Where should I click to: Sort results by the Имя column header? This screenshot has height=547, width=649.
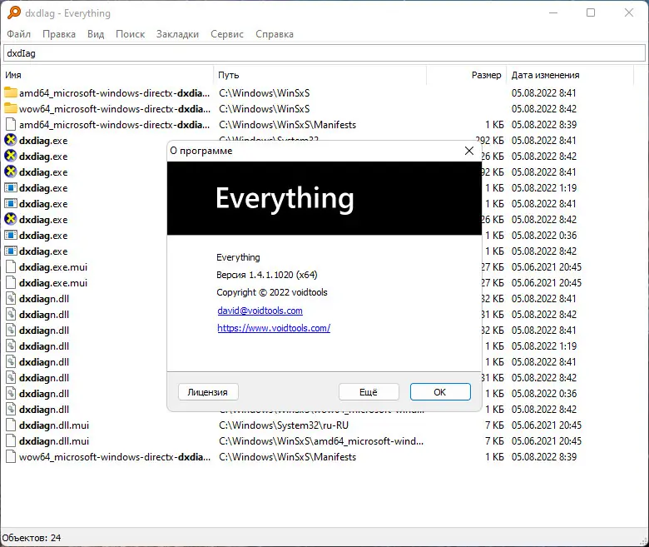point(108,75)
